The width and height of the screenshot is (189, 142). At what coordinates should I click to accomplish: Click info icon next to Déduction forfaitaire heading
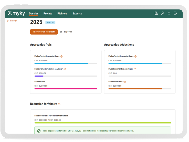pos(59,104)
